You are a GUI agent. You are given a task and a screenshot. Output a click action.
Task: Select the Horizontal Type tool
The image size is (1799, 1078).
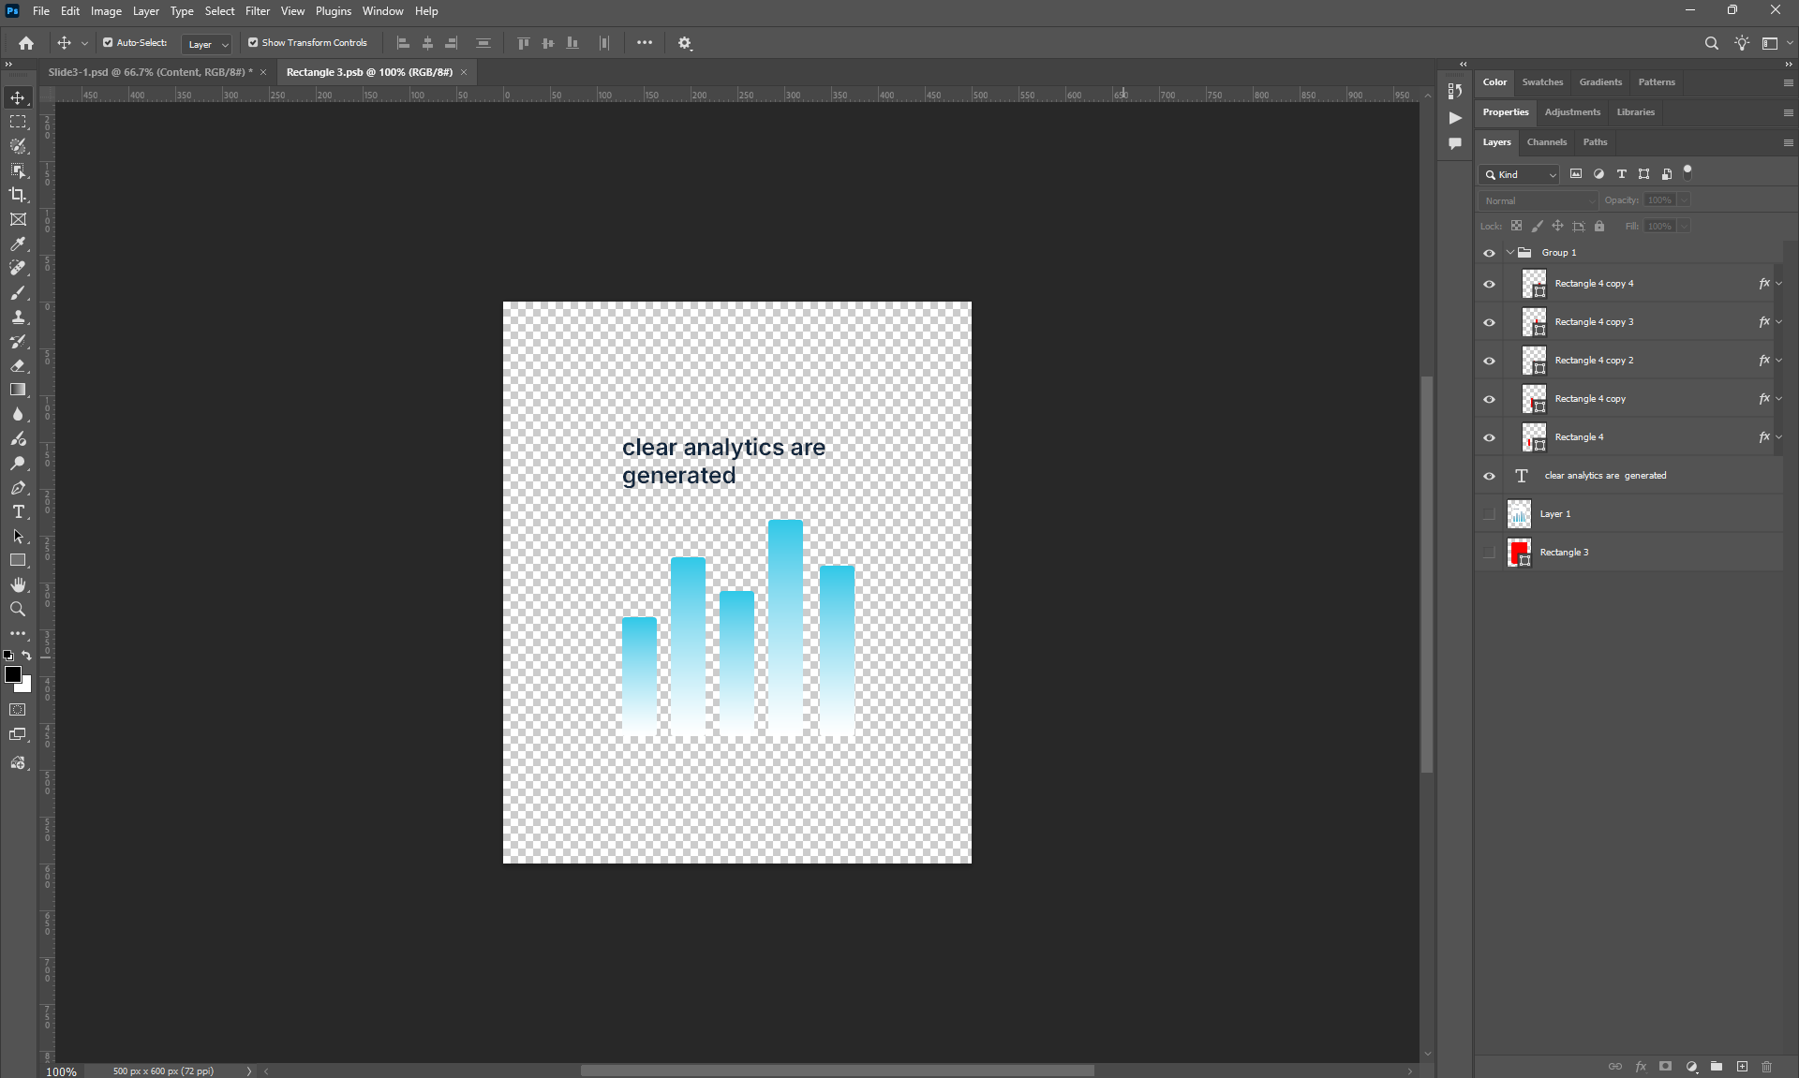18,511
